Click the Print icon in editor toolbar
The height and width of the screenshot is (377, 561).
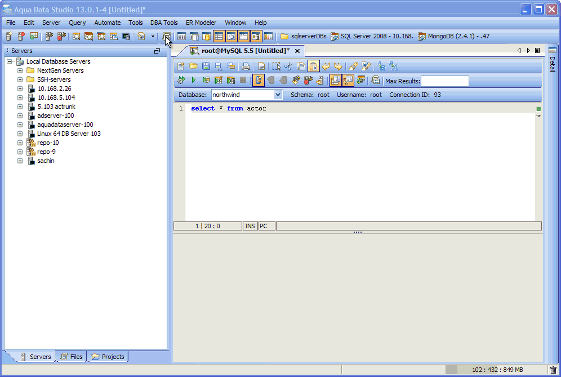[246, 66]
